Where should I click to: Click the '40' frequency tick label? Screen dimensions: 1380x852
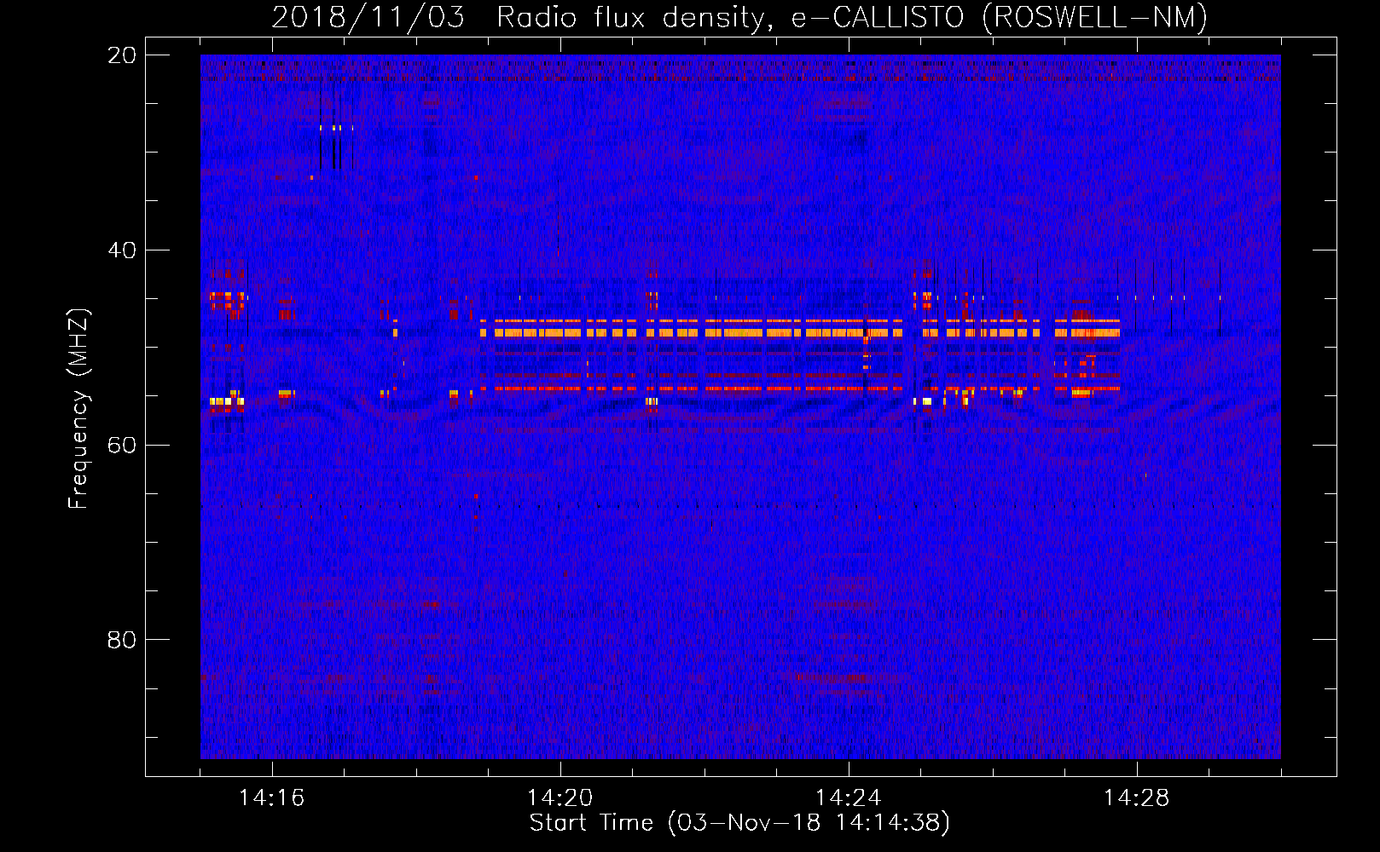pos(121,250)
